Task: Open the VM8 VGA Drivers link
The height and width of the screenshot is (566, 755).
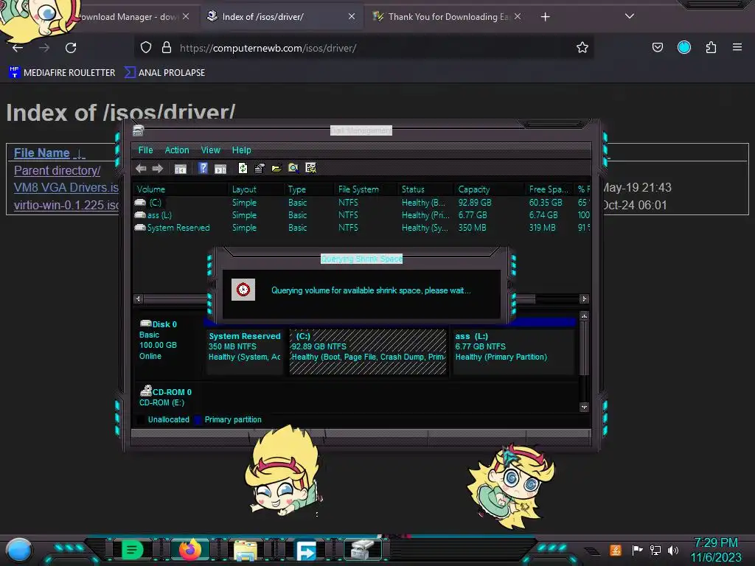Action: (66, 188)
